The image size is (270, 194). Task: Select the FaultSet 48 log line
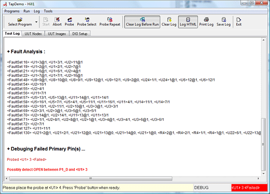pos(111,80)
